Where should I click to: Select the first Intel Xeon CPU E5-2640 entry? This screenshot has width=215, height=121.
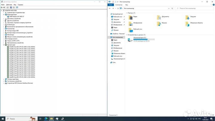pos(22,47)
